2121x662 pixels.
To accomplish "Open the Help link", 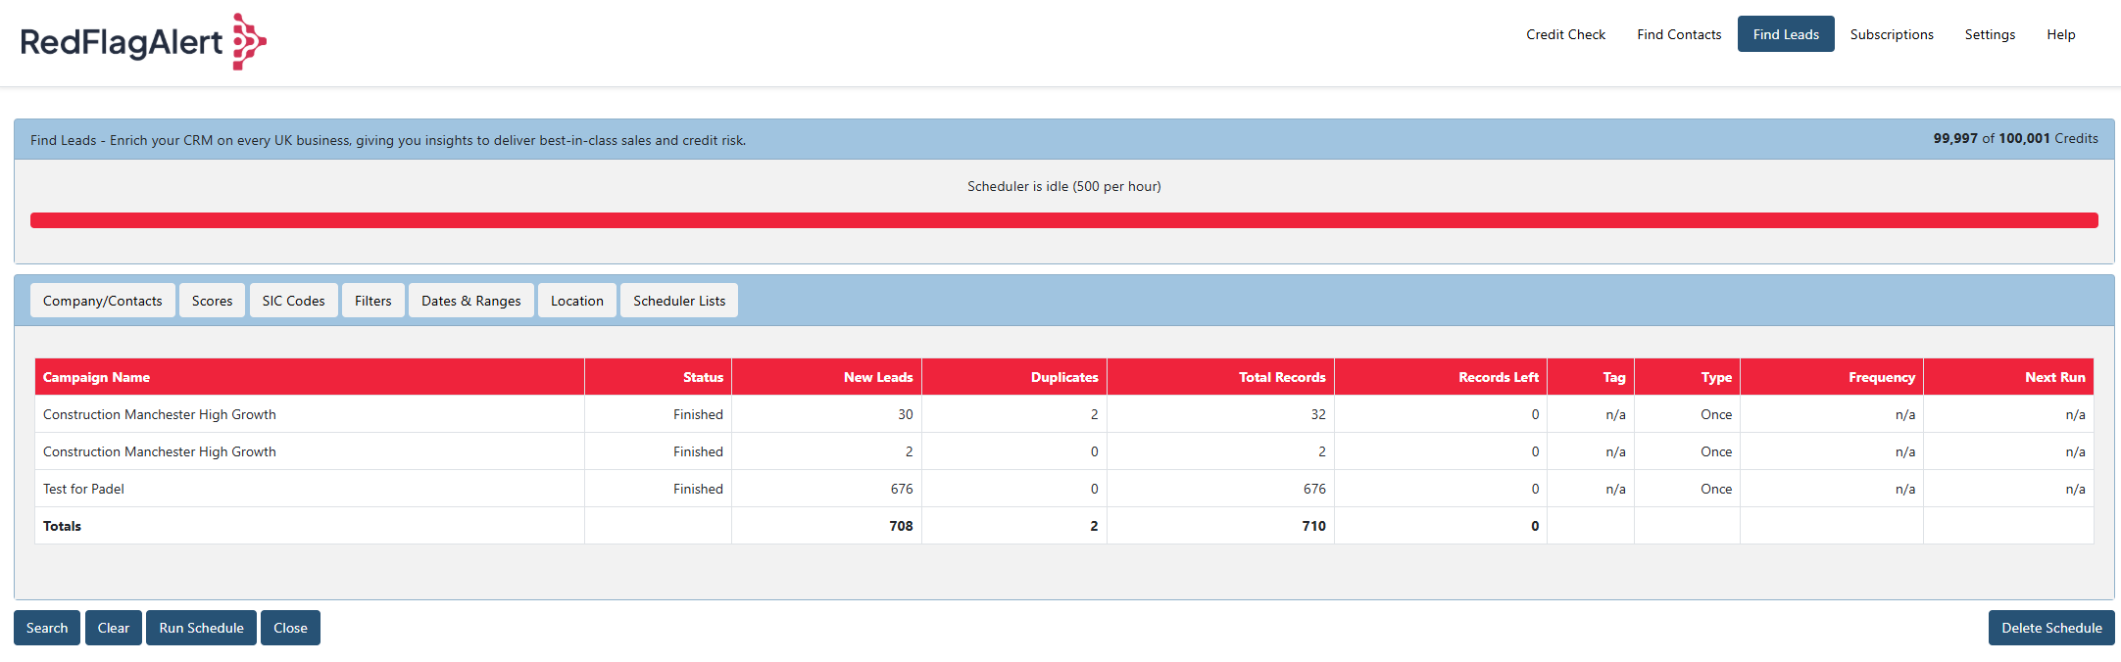I will 2060,34.
